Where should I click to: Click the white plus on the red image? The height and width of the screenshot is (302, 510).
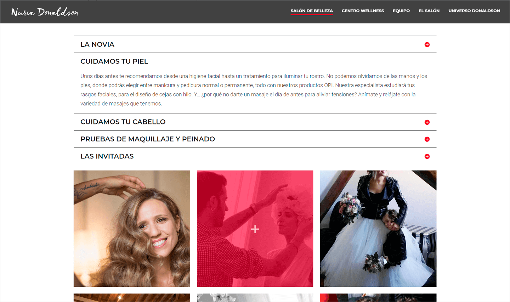(255, 229)
